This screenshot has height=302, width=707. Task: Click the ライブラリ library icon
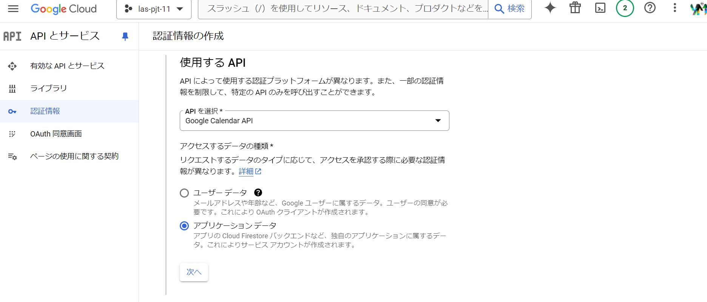12,89
